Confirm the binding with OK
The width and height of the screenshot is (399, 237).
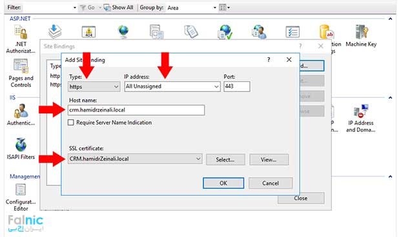click(x=223, y=183)
